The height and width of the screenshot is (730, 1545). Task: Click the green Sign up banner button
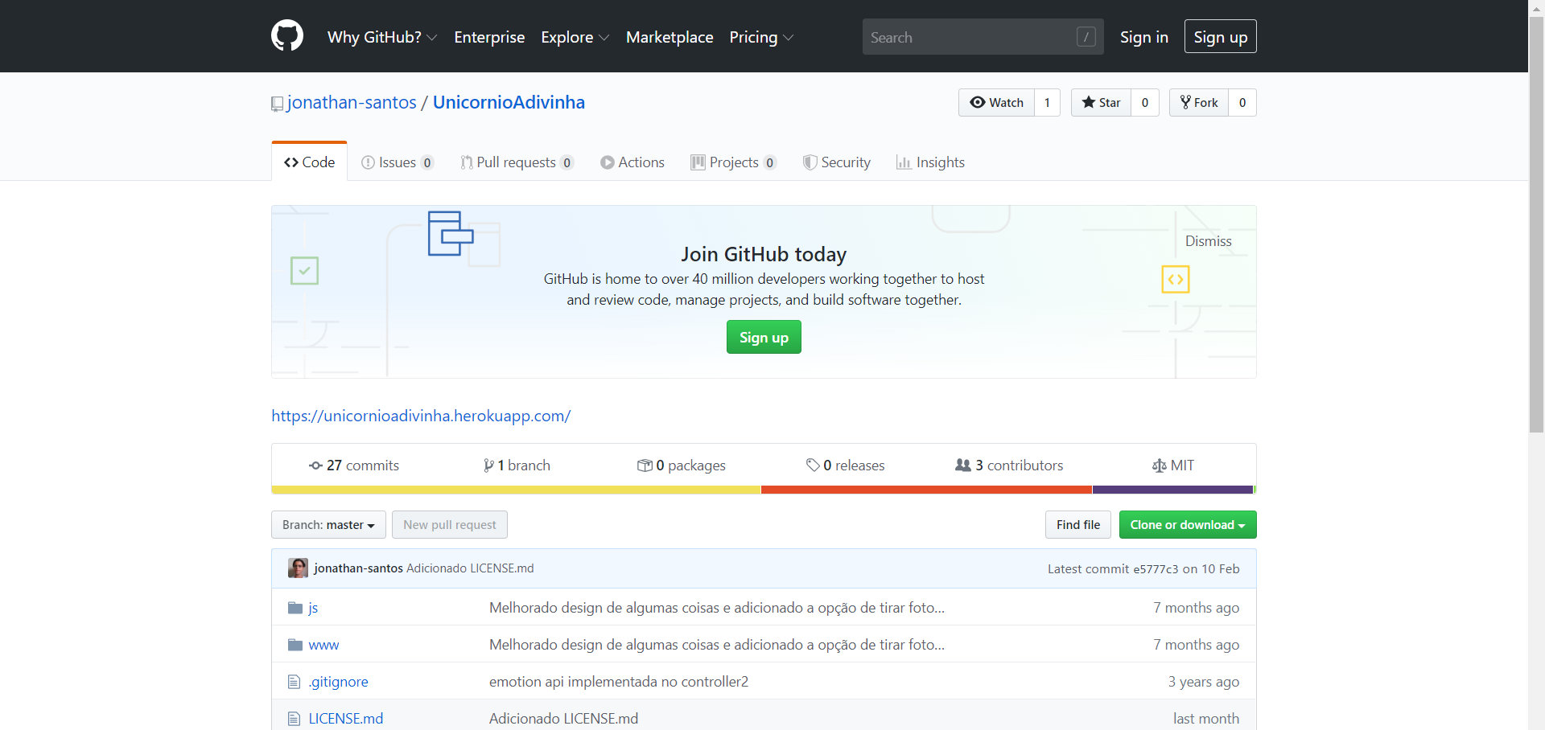point(764,337)
